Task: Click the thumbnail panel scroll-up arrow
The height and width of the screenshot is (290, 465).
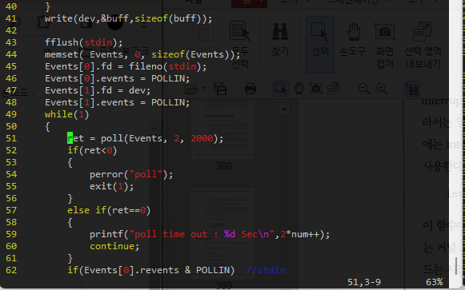Action: click(x=284, y=109)
